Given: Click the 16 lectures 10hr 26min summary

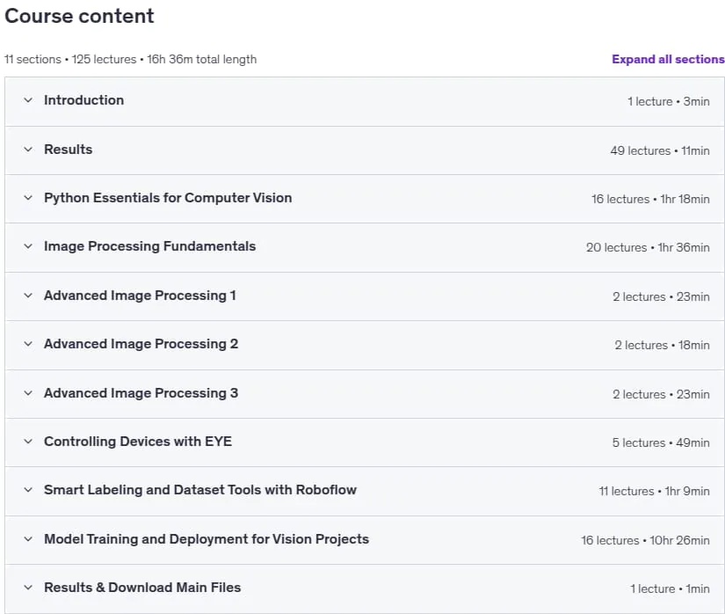Looking at the screenshot, I should [x=645, y=540].
